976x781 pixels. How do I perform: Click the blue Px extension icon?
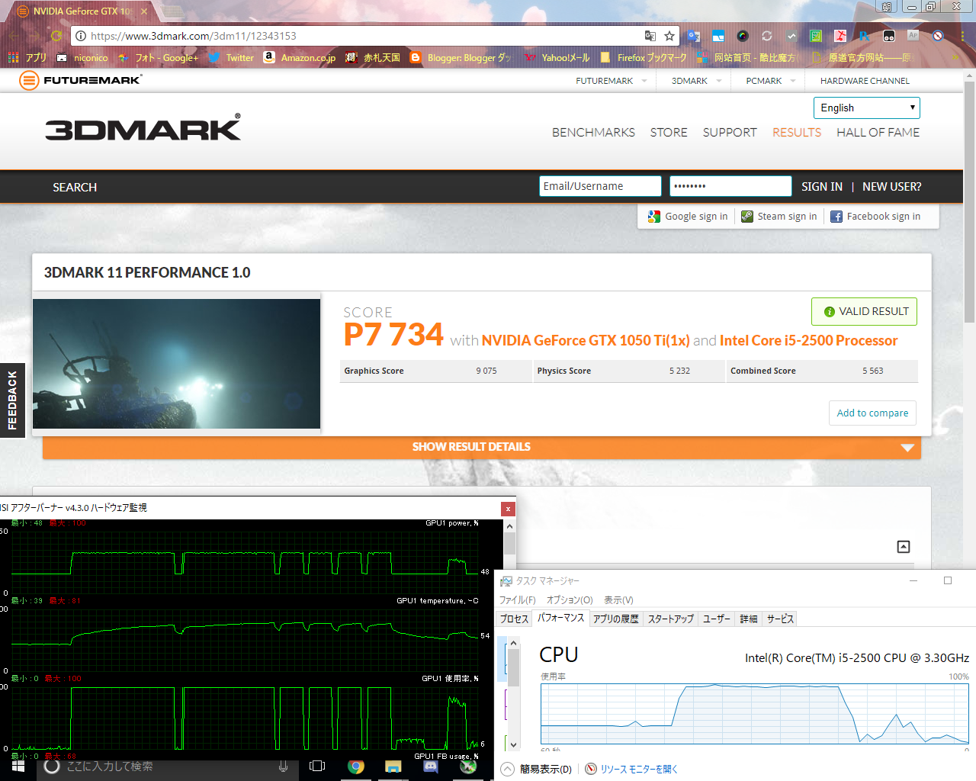click(865, 36)
